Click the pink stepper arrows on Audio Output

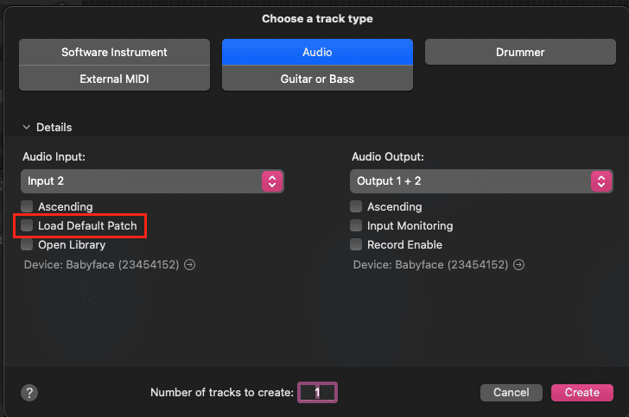pyautogui.click(x=601, y=181)
